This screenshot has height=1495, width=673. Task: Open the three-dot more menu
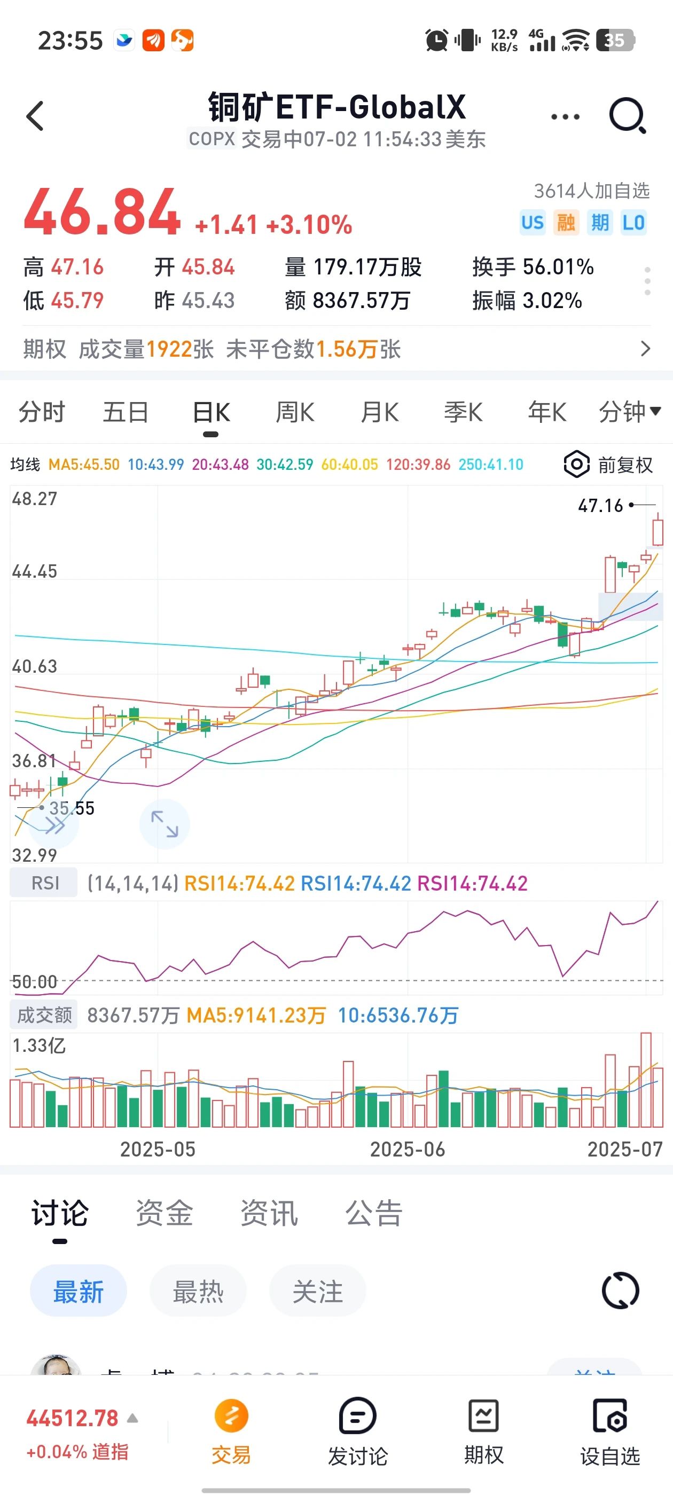[x=565, y=116]
